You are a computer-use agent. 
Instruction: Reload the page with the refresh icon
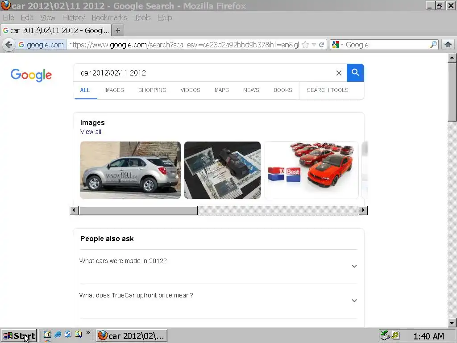pos(321,45)
